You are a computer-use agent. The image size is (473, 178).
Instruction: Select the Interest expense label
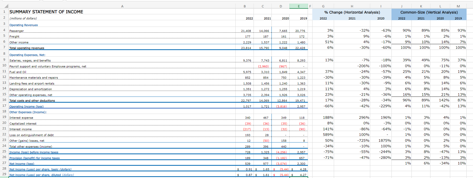(21, 118)
